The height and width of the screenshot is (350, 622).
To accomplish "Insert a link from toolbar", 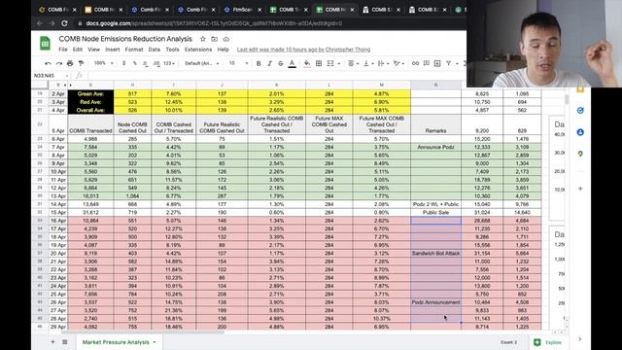I will [415, 63].
